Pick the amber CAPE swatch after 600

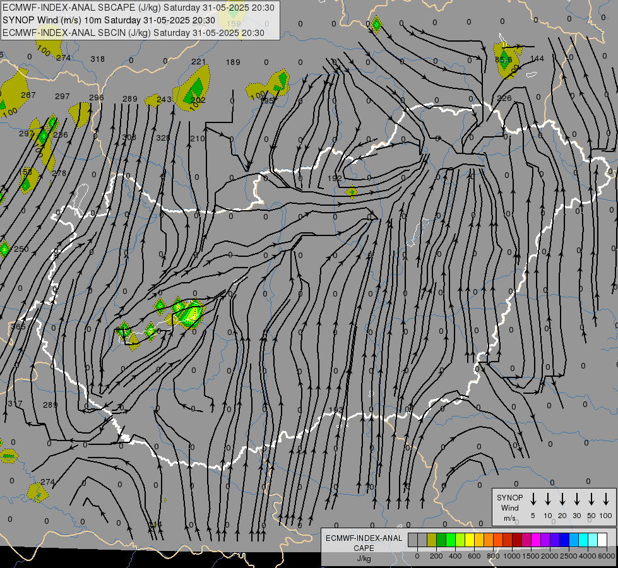(x=479, y=540)
